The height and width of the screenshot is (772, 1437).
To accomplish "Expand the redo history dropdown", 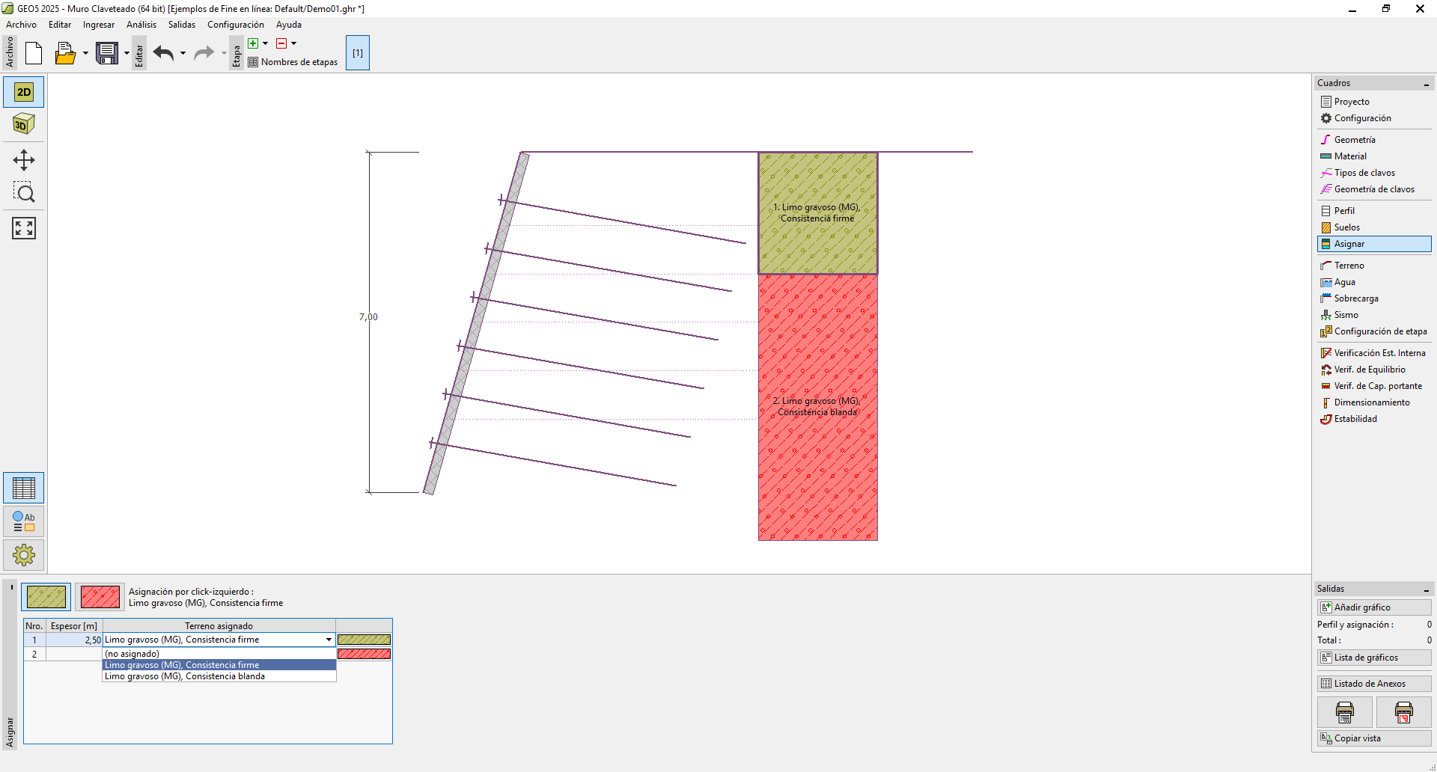I will (x=224, y=53).
